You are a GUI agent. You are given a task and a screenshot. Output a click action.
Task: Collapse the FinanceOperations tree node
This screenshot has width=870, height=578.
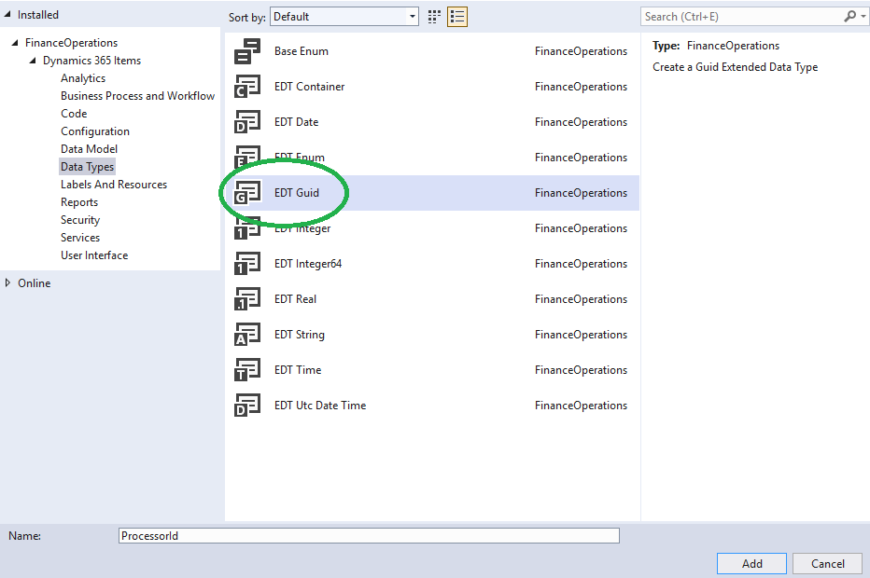pyautogui.click(x=15, y=43)
